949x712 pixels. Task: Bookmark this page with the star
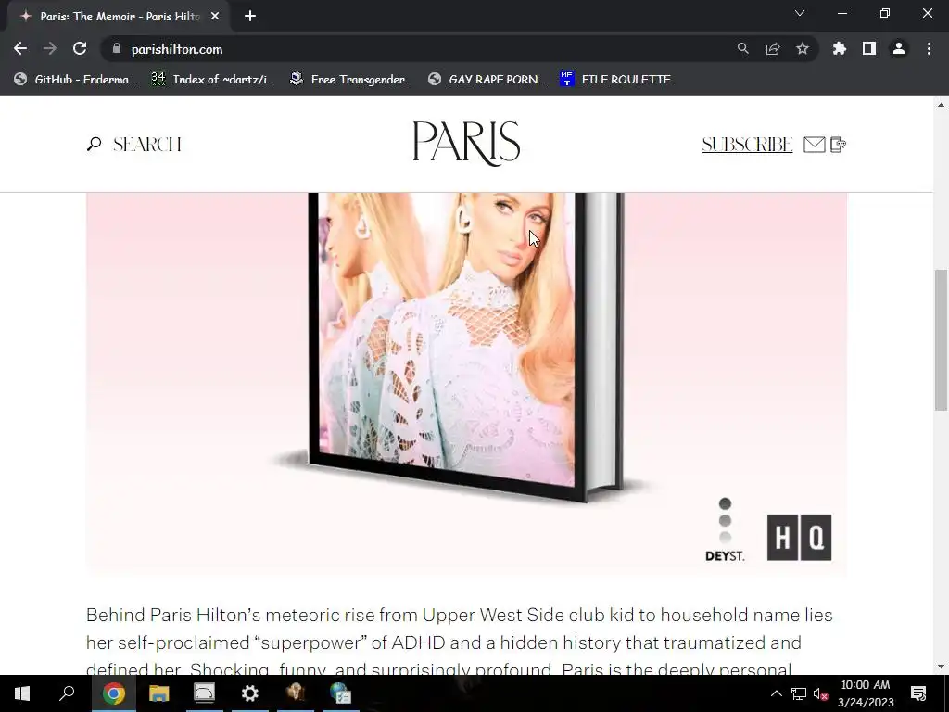pos(803,48)
